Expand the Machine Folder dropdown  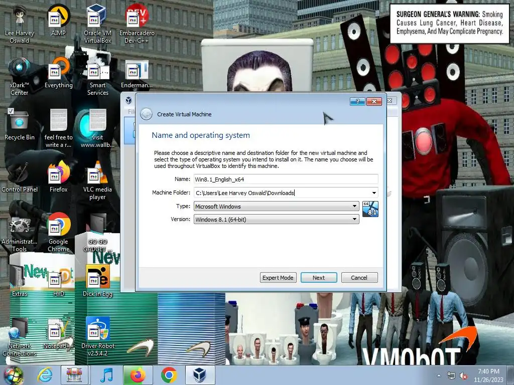click(374, 193)
